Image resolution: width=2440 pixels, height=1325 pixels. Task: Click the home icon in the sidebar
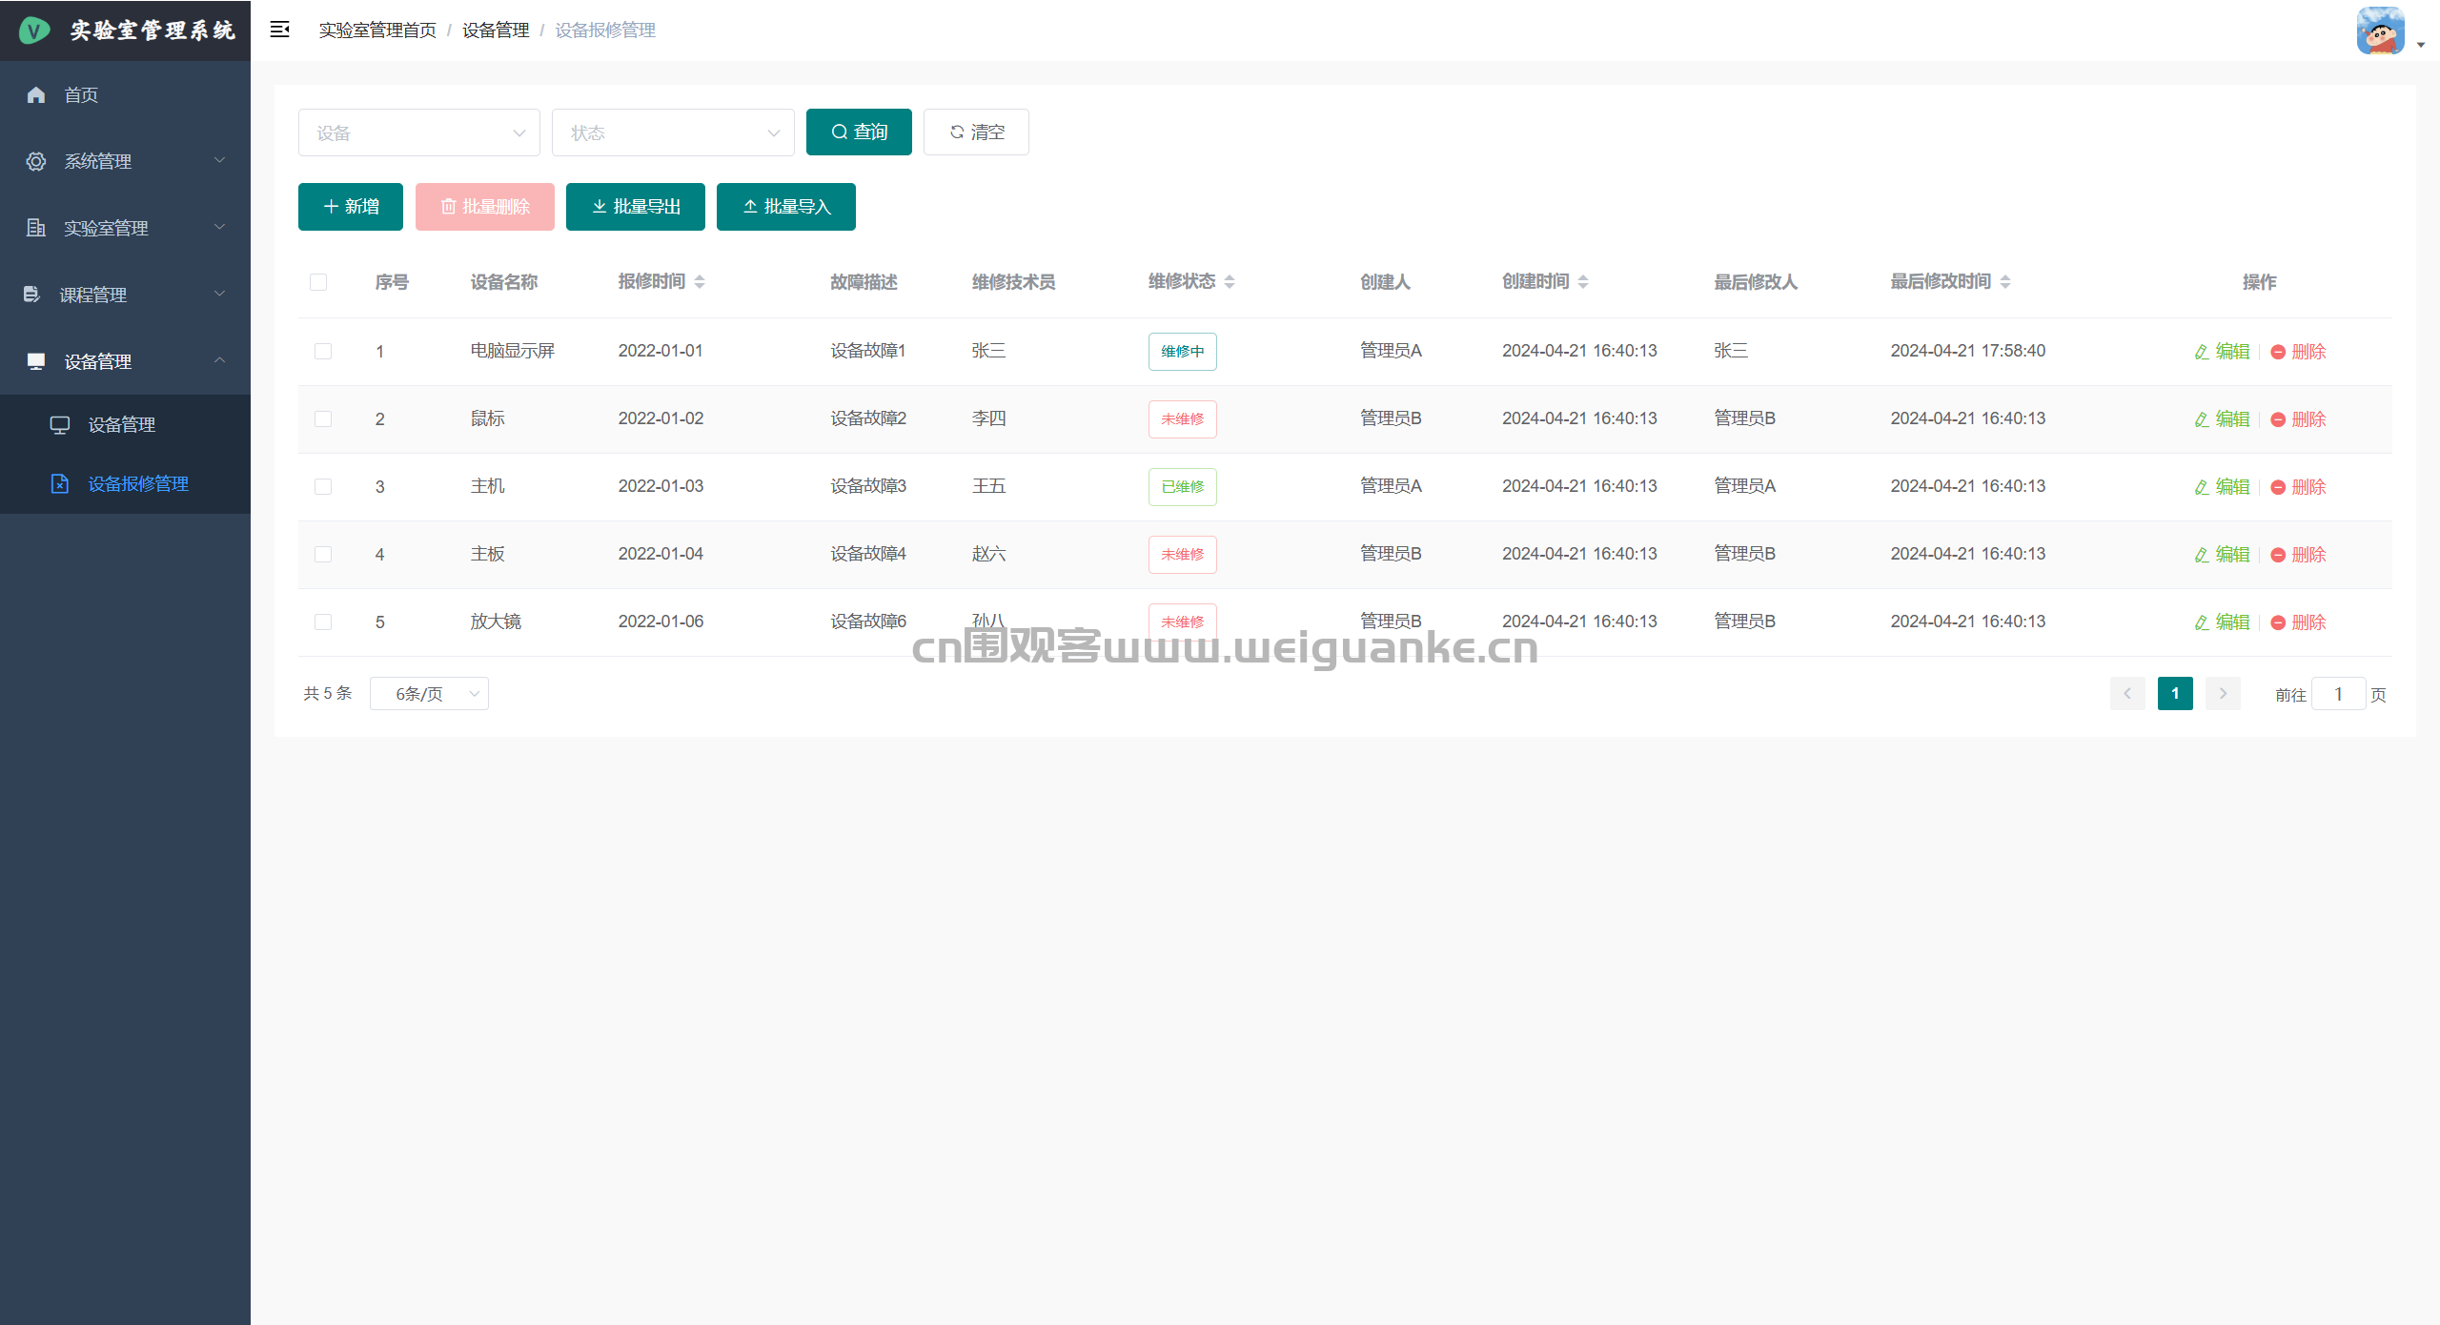click(36, 94)
